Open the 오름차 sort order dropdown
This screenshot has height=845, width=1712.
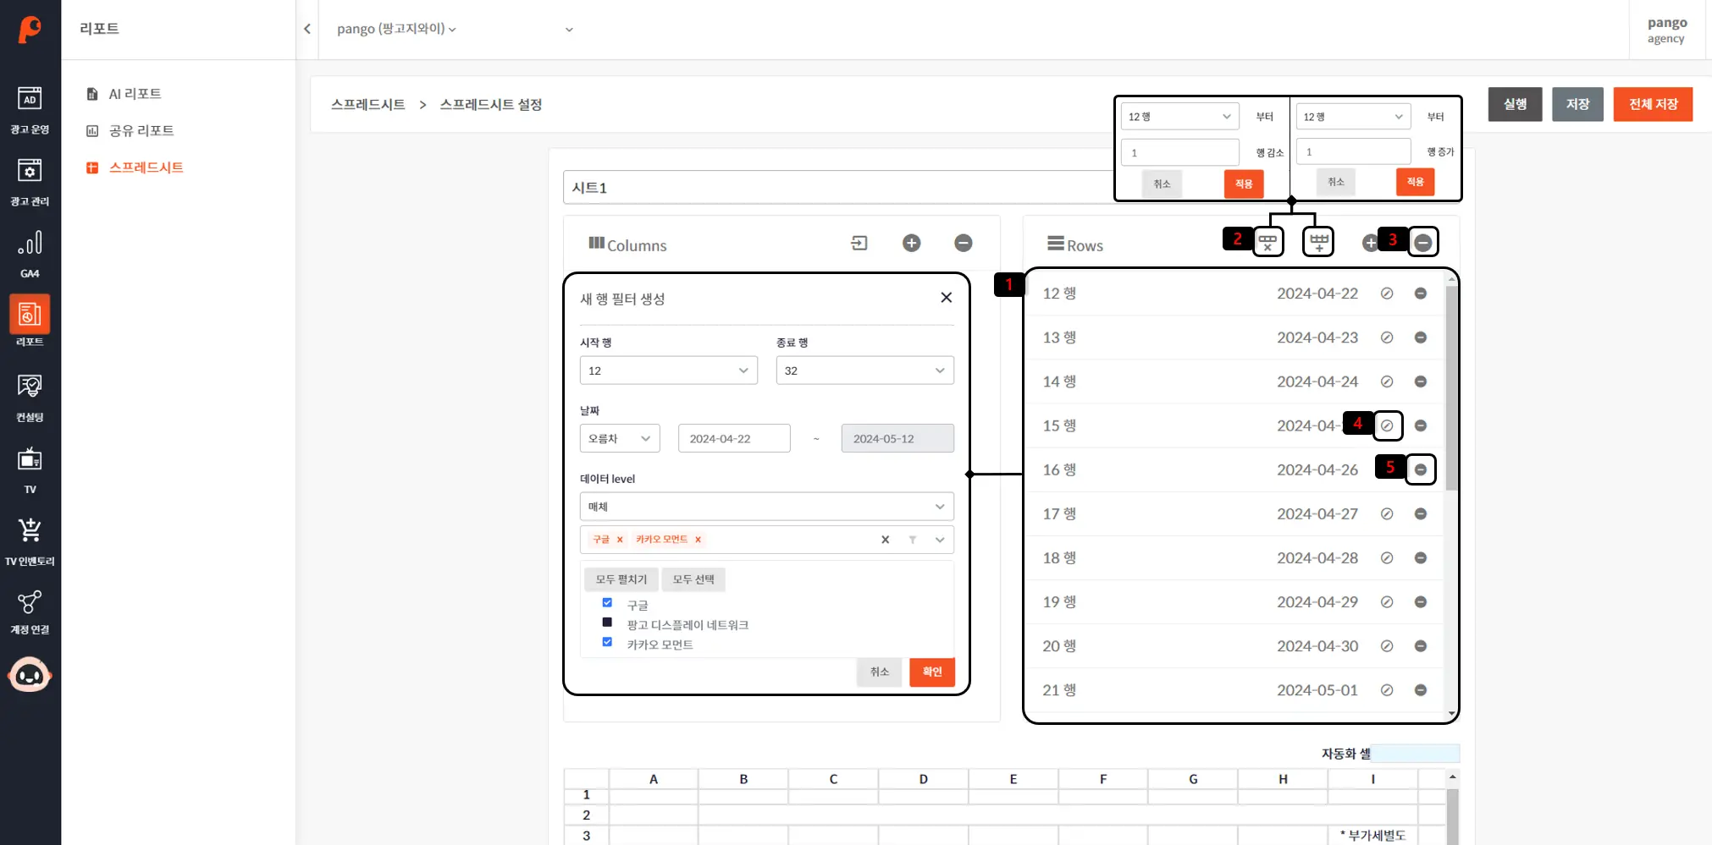(619, 439)
